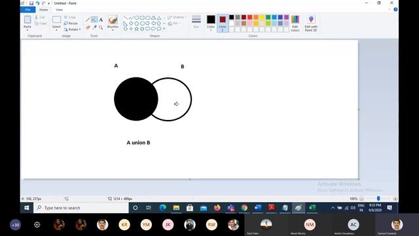Pick the white color swatch
Image resolution: width=419 pixels, height=236 pixels.
point(231,24)
